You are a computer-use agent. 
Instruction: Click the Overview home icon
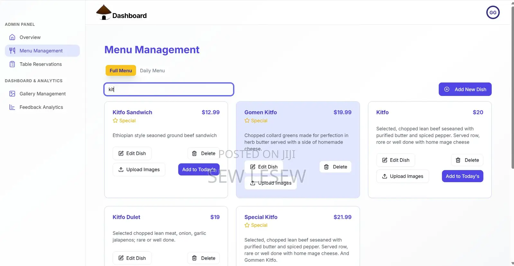12,37
